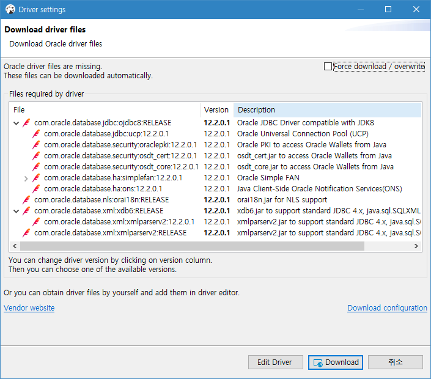Click description 'Oracle JDBC Driver compatible with JDK8'

306,123
